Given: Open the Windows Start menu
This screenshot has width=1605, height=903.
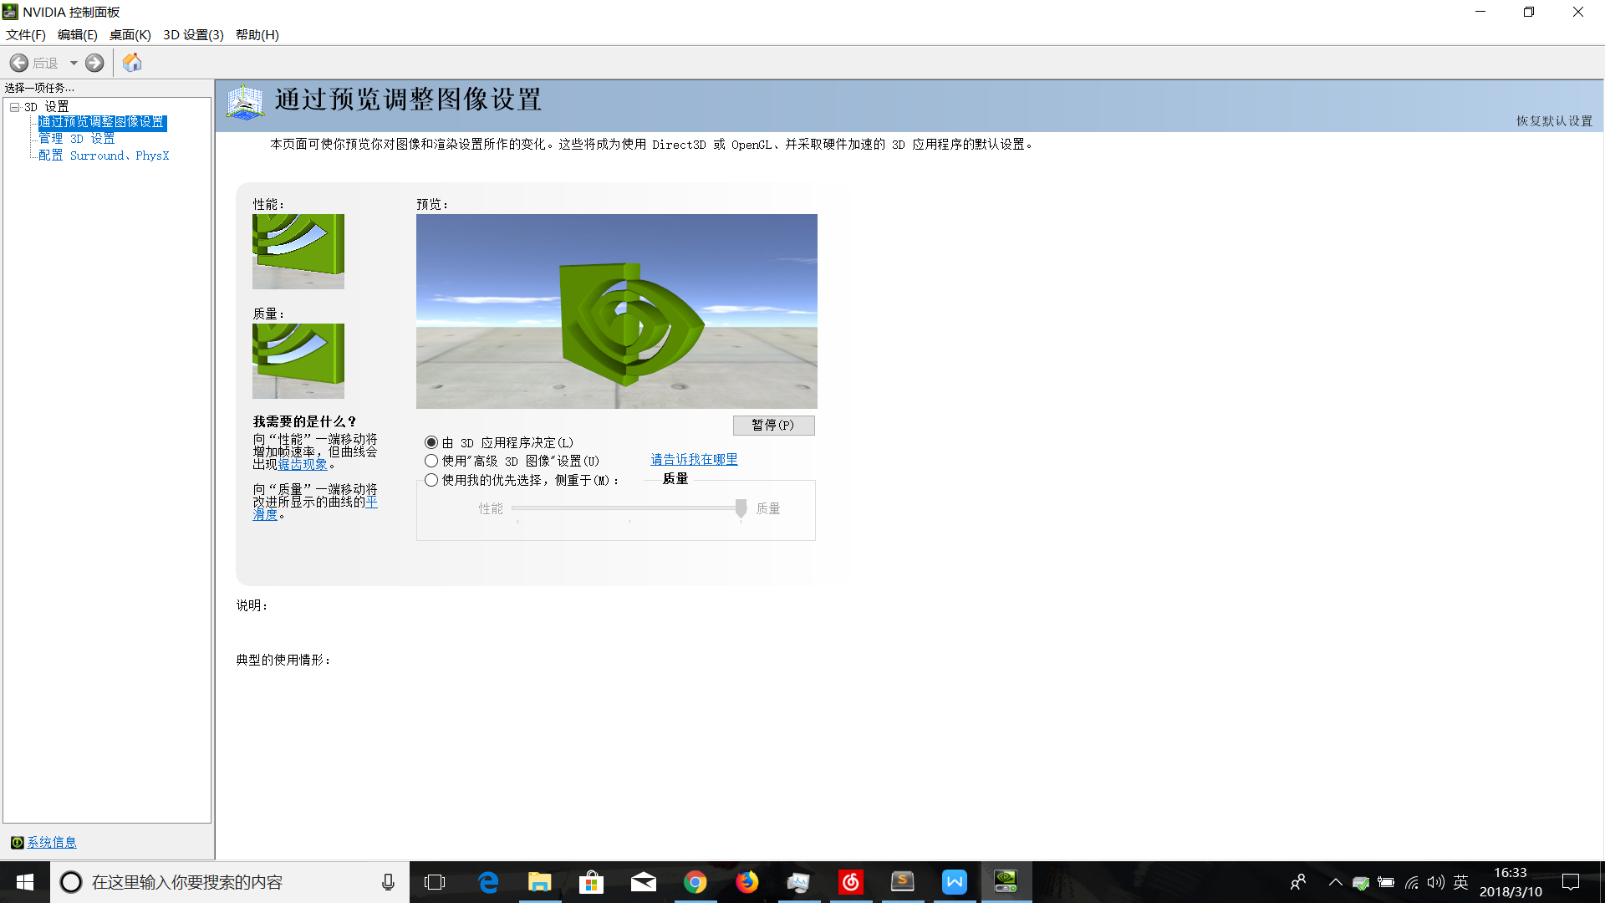Looking at the screenshot, I should pyautogui.click(x=25, y=882).
